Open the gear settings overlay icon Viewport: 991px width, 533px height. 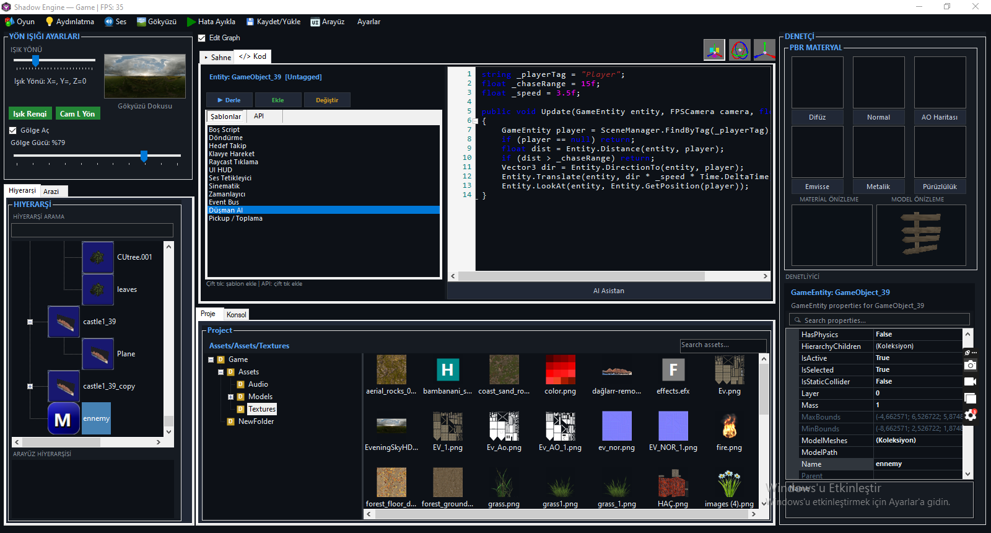(971, 415)
